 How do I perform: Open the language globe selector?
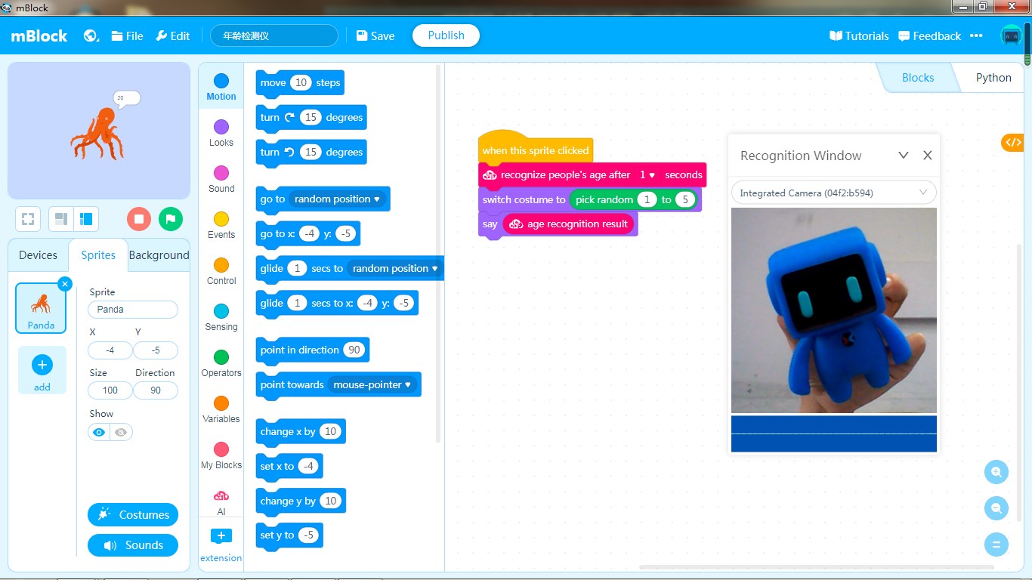(91, 35)
